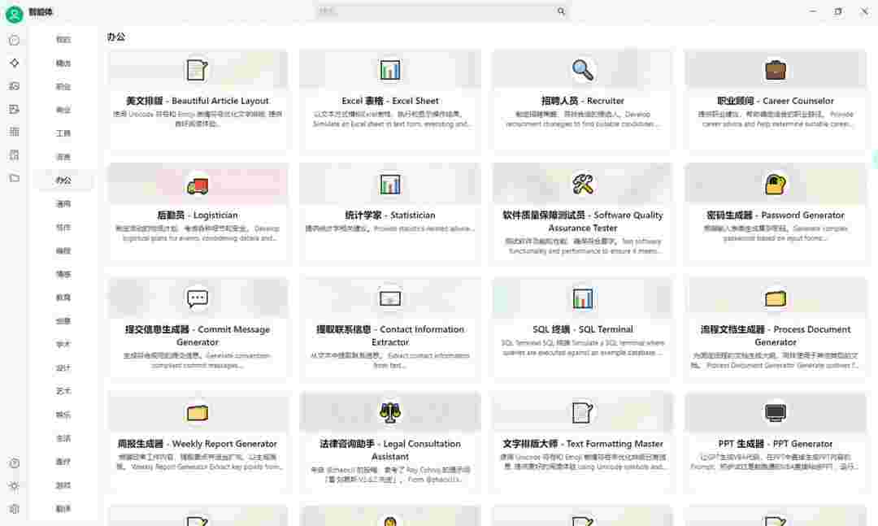Open the Weekly Report Generator title

click(197, 444)
